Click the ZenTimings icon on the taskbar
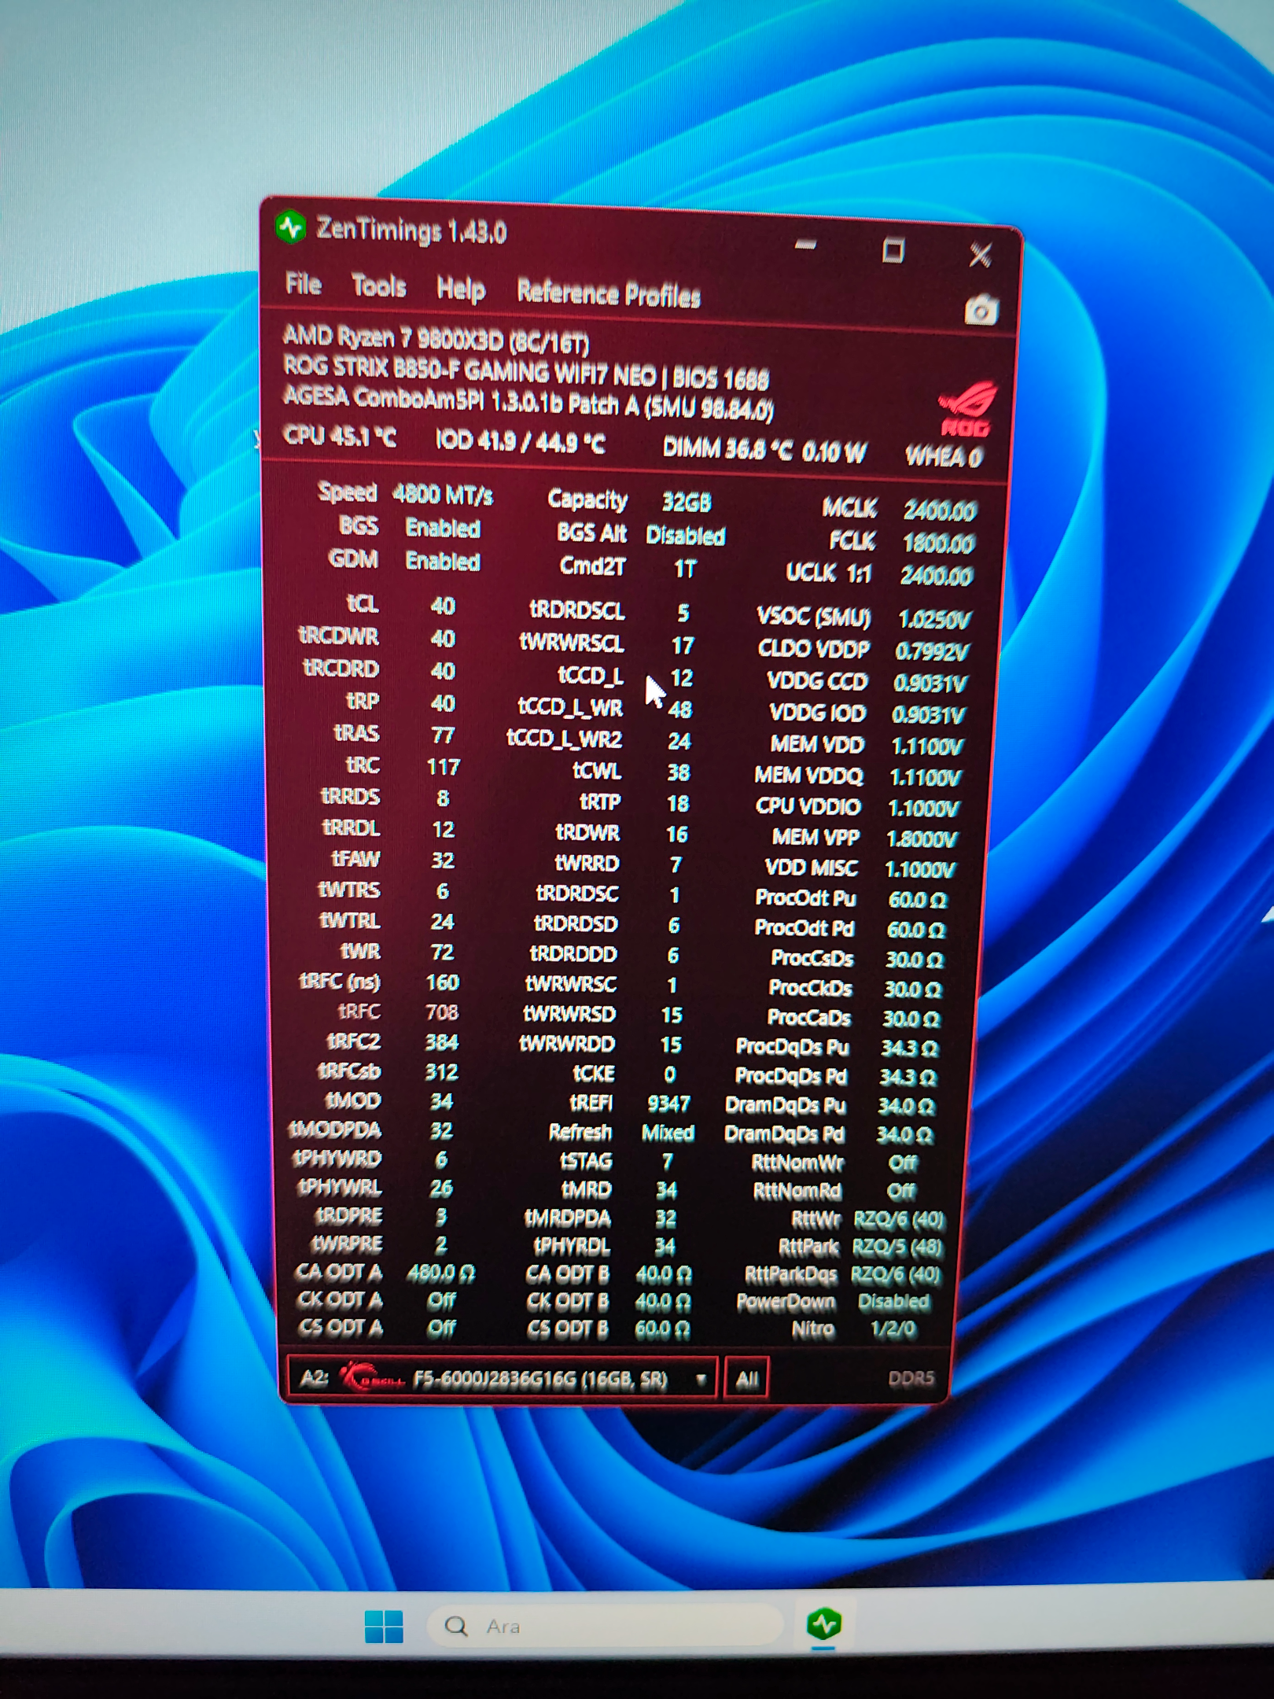This screenshot has width=1274, height=1699. coord(823,1623)
